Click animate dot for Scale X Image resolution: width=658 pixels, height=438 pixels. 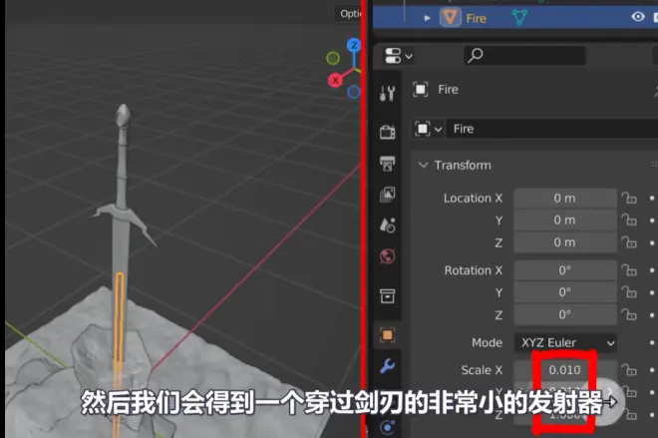click(x=652, y=370)
